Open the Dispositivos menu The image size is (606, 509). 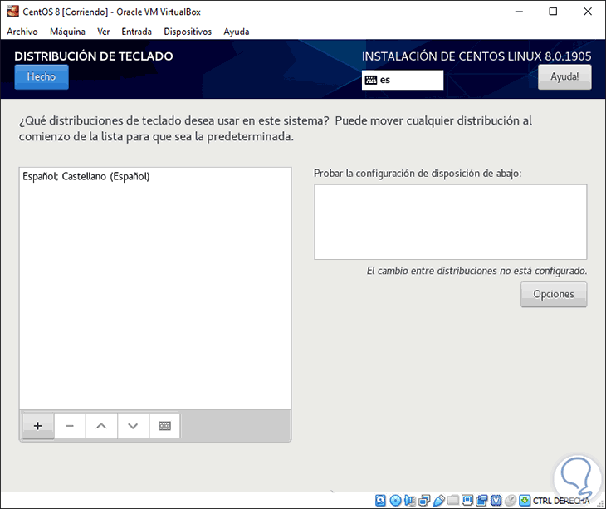[188, 32]
